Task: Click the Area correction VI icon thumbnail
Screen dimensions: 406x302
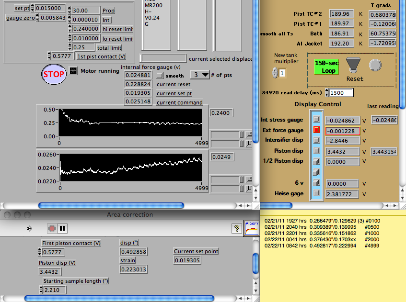Action: point(251,228)
